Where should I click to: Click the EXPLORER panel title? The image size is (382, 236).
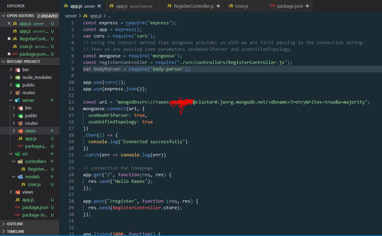[16, 6]
